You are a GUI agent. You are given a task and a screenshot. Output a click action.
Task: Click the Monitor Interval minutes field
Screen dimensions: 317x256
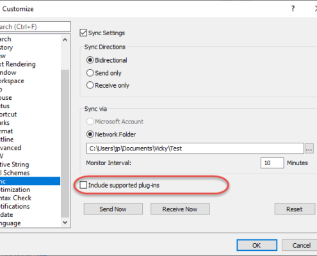[x=272, y=163]
